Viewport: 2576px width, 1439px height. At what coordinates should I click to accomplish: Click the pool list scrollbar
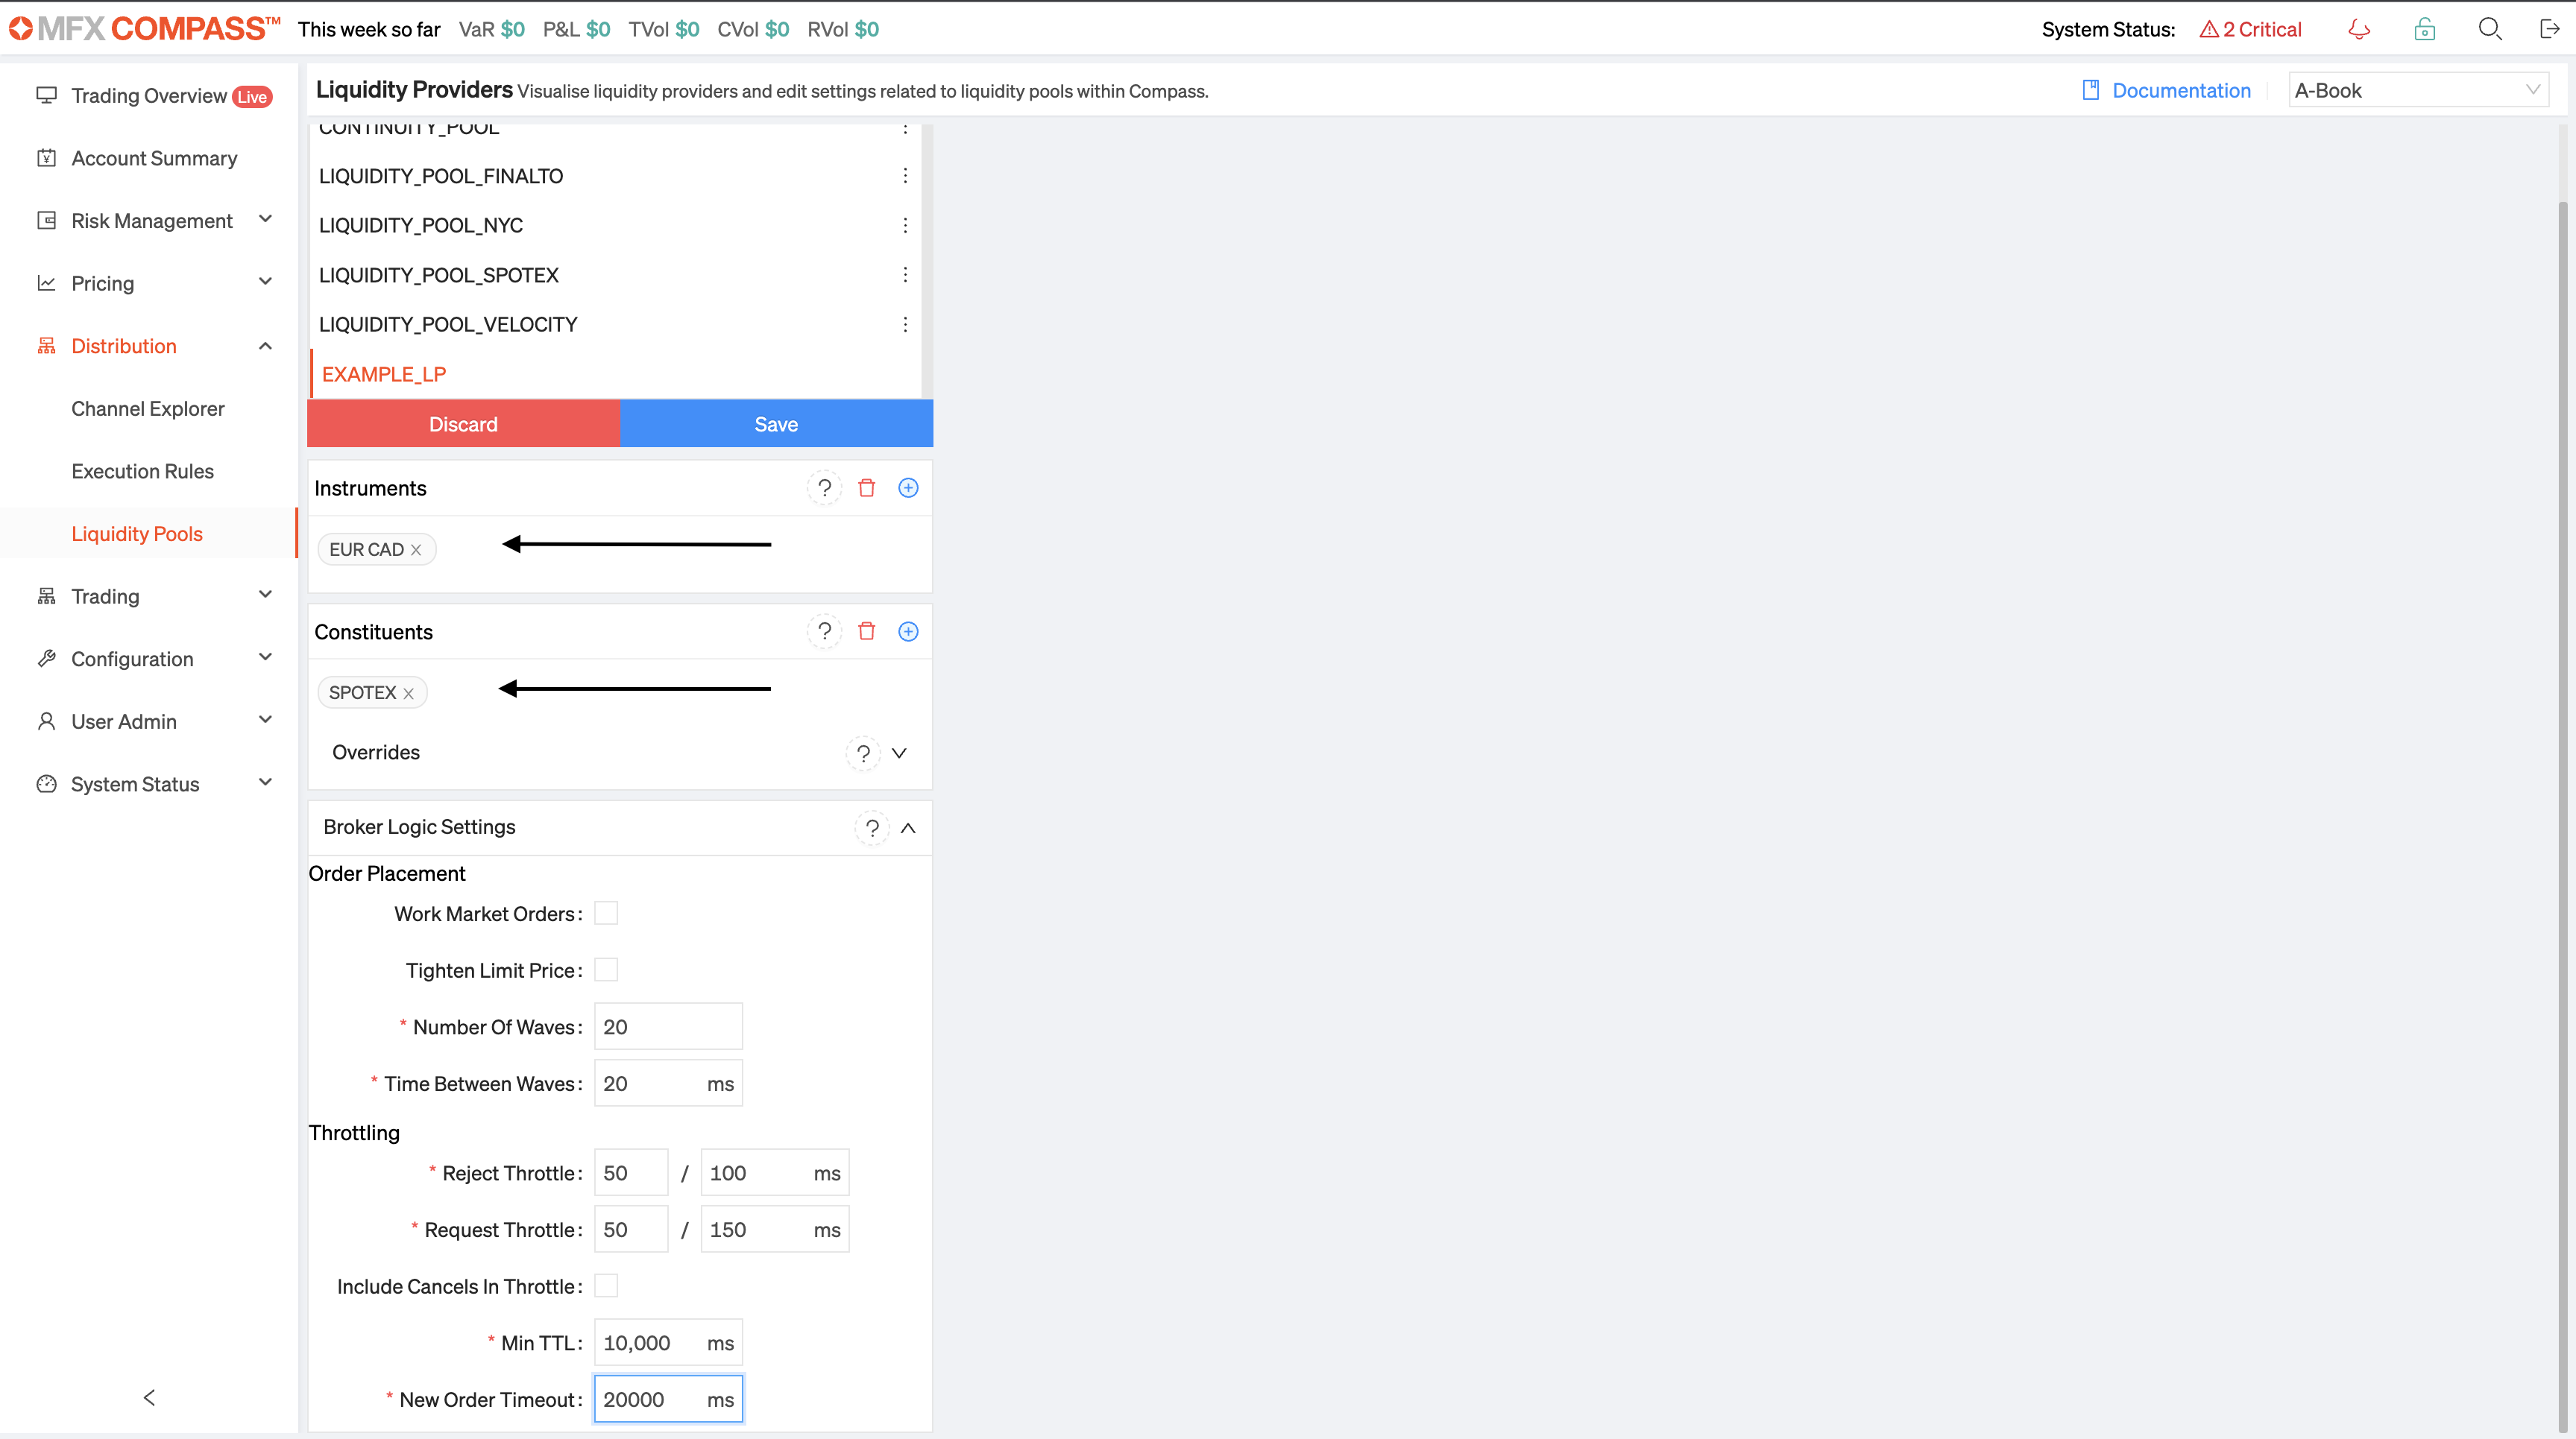coord(927,260)
